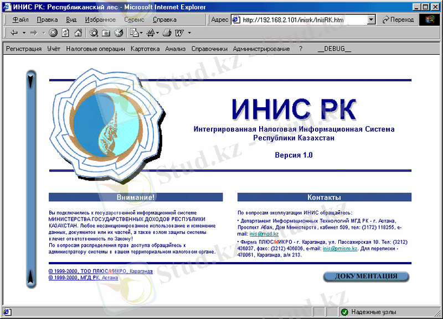Open the Избранное menu
This screenshot has height=319, width=443.
(x=100, y=20)
